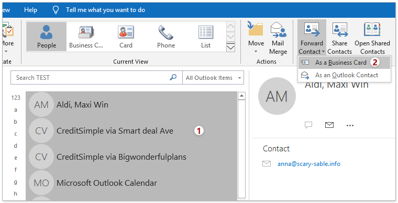Open the Move actions menu
This screenshot has height=203, width=398.
(256, 38)
